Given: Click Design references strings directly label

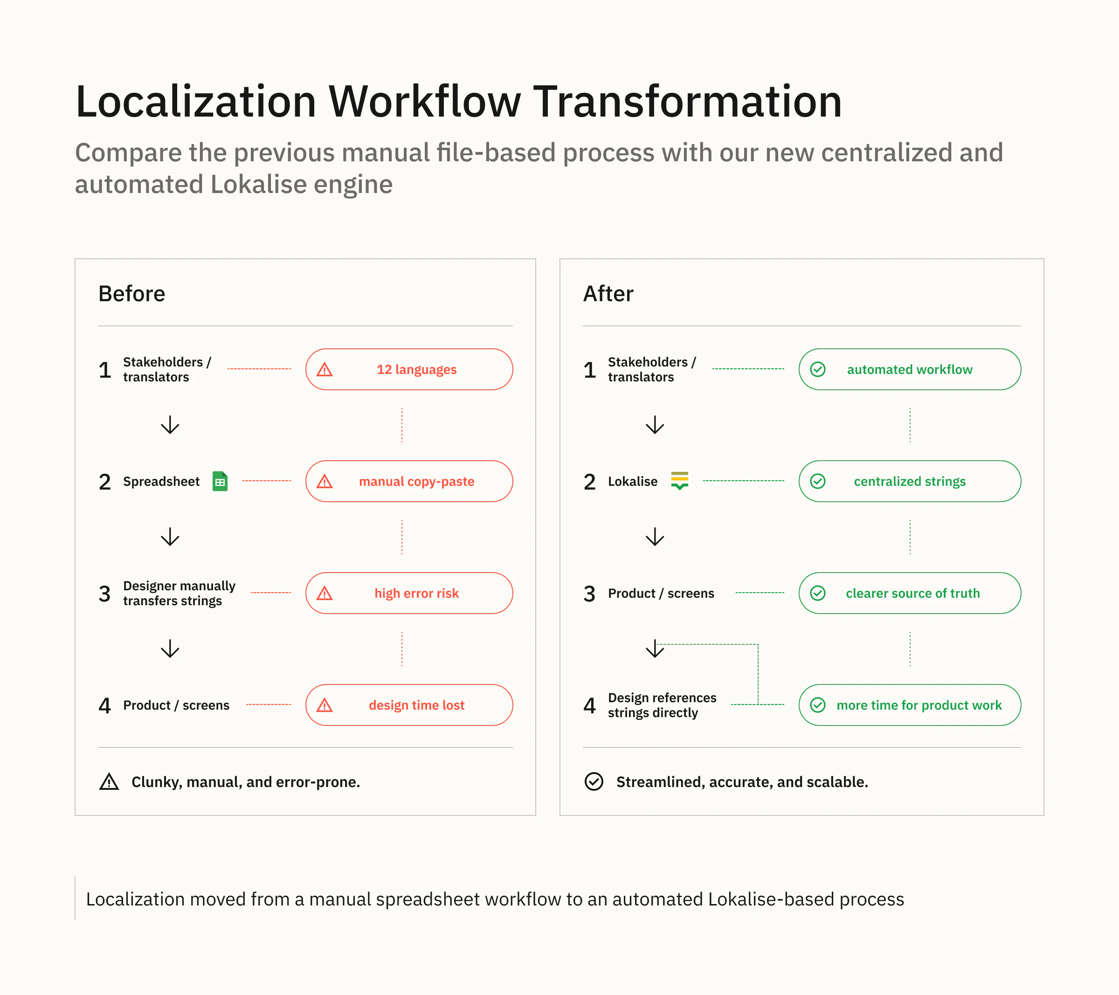Looking at the screenshot, I should click(x=662, y=705).
